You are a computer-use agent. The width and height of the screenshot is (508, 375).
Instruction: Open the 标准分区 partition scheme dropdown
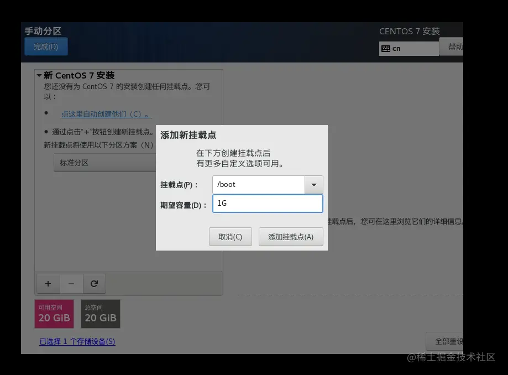pyautogui.click(x=105, y=163)
